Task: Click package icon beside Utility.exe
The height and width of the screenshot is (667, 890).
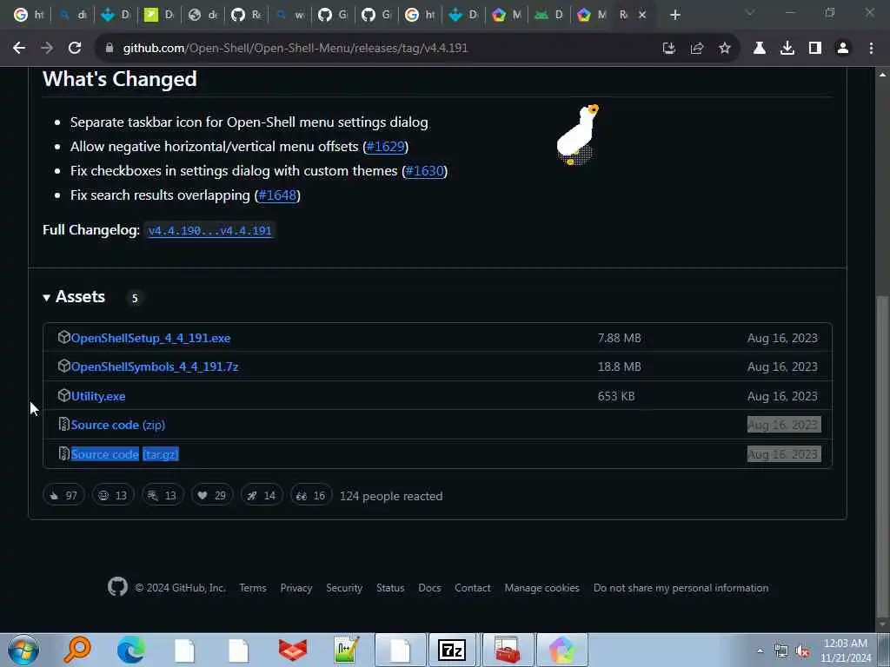Action: tap(64, 395)
